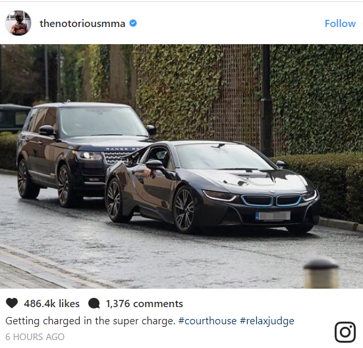The image size is (363, 348).
Task: Click the comment bubble icon
Action: (94, 303)
